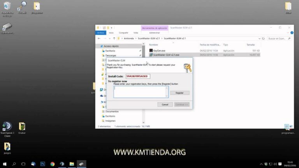Click the first ScanMaster-ELM v2.1 breadcrumb
This screenshot has height=168, width=299.
[149, 38]
